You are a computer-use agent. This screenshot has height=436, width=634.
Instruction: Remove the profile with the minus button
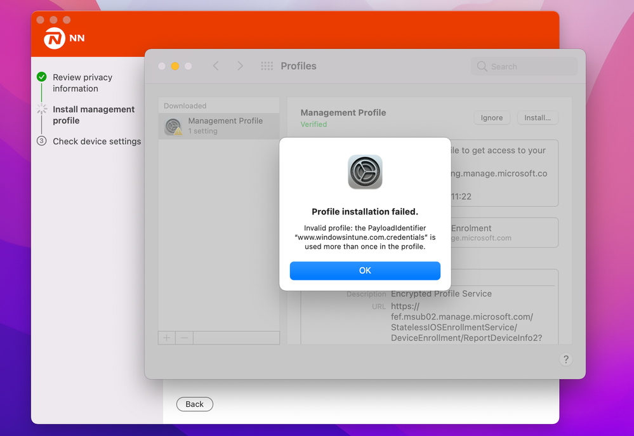pyautogui.click(x=185, y=338)
